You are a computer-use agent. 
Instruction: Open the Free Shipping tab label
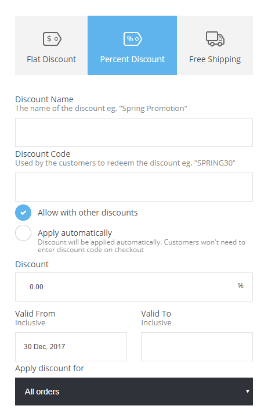click(x=215, y=59)
